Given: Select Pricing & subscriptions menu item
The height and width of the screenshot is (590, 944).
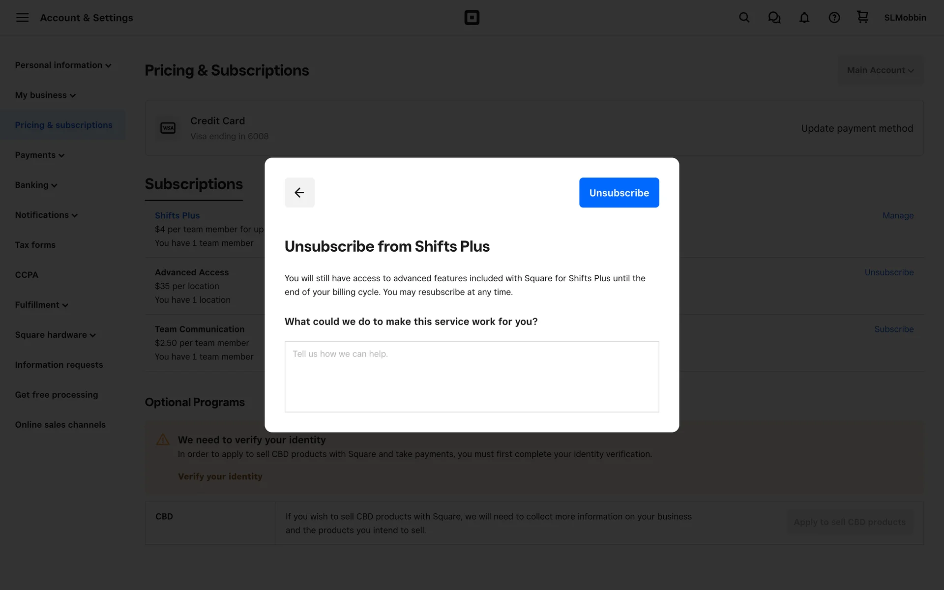Looking at the screenshot, I should (x=63, y=125).
